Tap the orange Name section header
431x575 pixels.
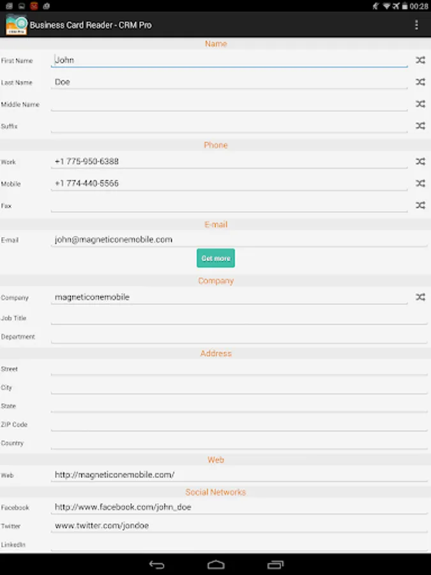coord(216,43)
